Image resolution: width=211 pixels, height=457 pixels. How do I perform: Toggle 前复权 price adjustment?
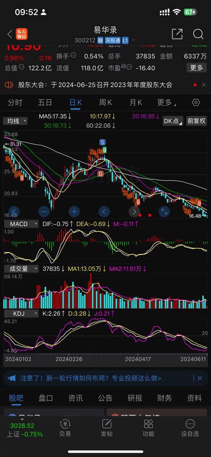(197, 121)
